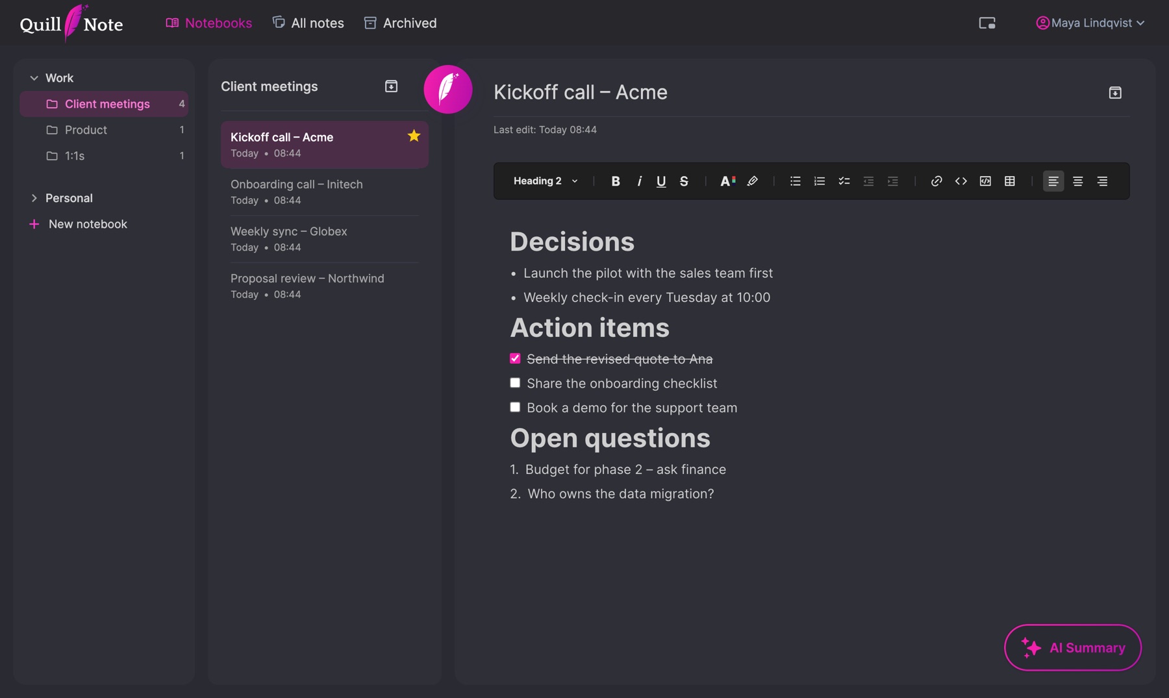Apply strikethrough formatting
Viewport: 1169px width, 698px height.
pos(684,181)
